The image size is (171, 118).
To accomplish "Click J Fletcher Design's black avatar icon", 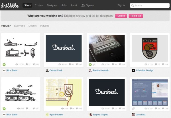I will point(133,71).
